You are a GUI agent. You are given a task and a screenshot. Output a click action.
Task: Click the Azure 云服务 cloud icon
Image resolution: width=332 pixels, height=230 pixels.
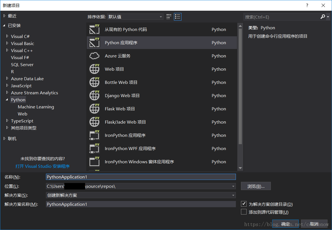tap(94, 56)
